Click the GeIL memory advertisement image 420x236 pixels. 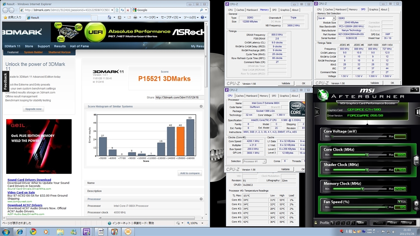[39, 146]
